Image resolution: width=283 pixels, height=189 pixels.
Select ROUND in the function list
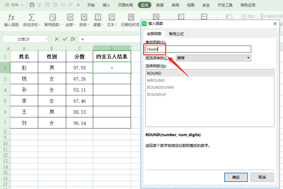[210, 74]
